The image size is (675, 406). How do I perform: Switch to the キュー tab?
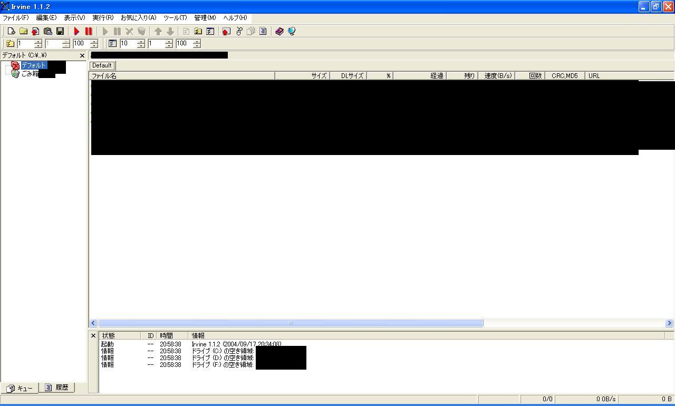20,388
